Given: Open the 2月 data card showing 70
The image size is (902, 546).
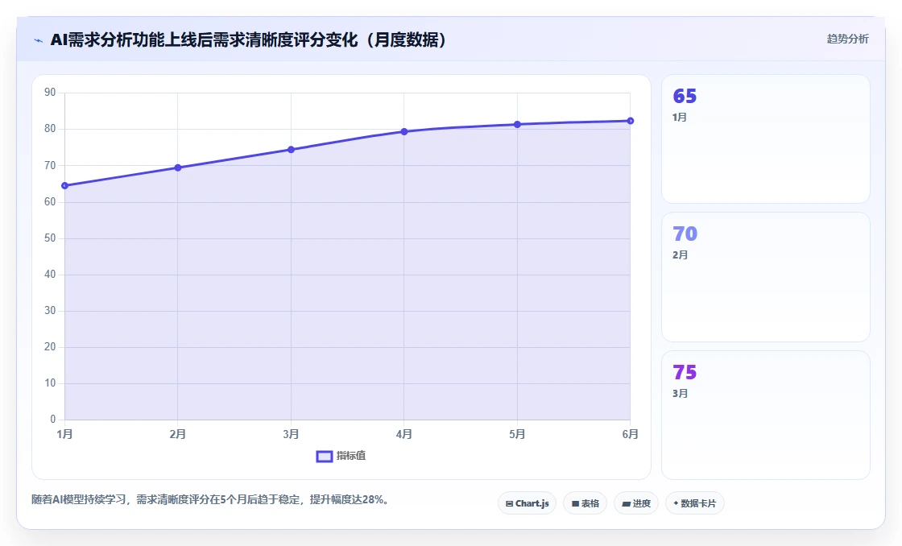Looking at the screenshot, I should [x=766, y=277].
